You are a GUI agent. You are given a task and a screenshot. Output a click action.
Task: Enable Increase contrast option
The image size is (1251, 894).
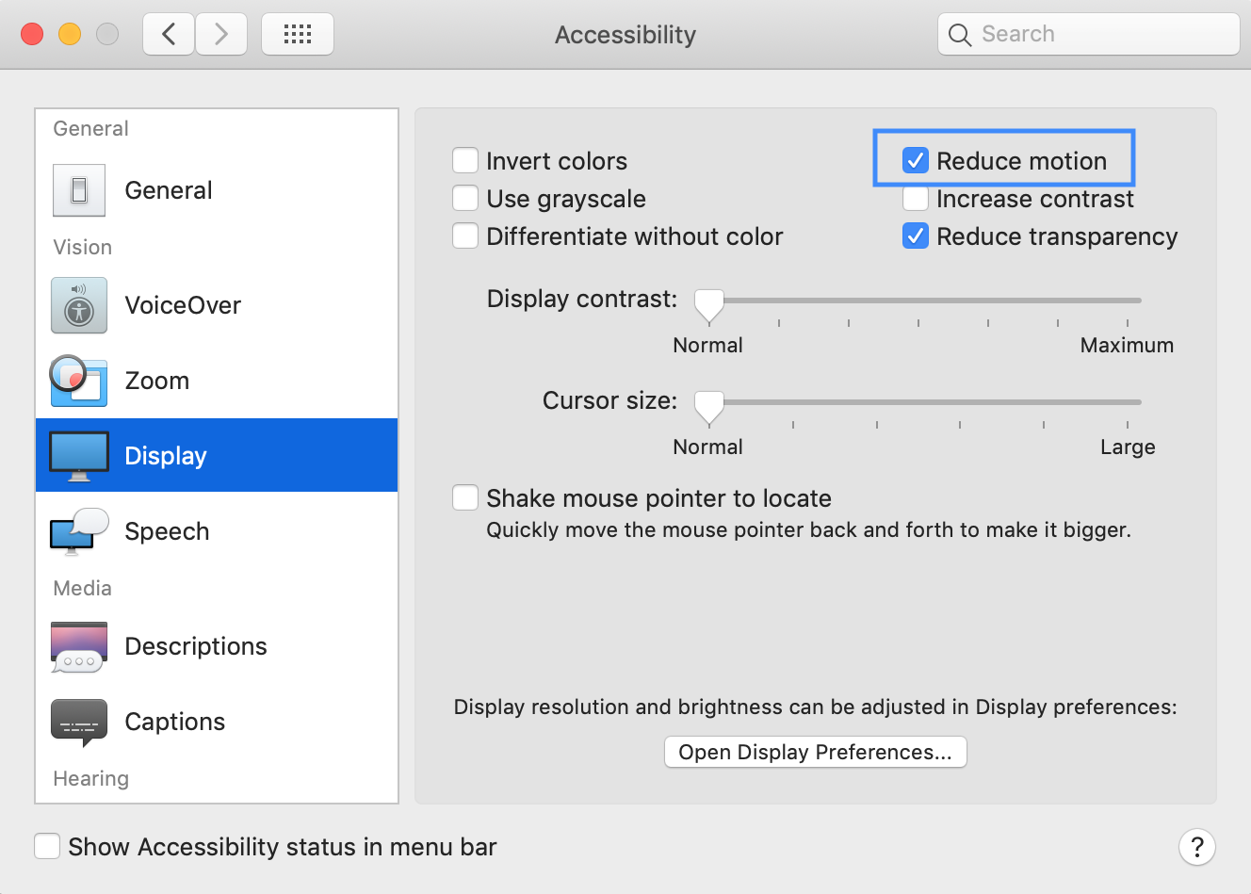coord(916,198)
